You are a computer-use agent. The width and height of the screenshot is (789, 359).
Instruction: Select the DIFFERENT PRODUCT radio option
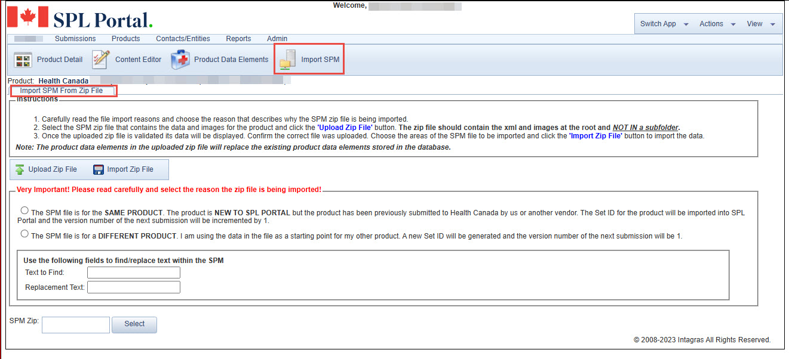click(x=24, y=234)
